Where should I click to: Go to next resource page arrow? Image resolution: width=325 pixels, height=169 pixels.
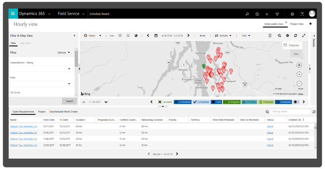click(x=106, y=102)
